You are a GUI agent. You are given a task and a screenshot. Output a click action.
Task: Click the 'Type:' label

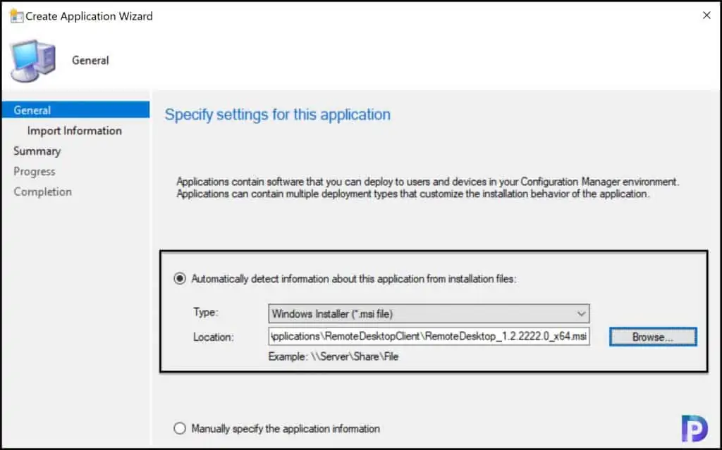click(206, 312)
